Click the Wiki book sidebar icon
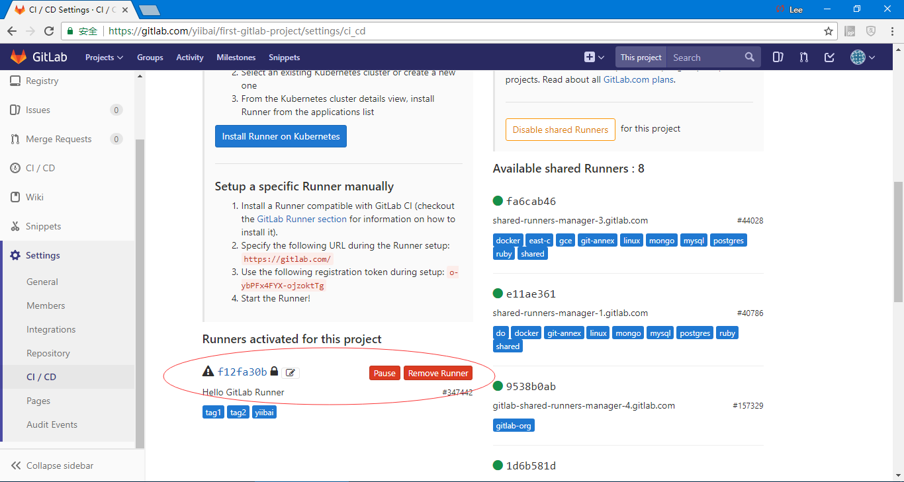Viewport: 904px width, 482px height. [x=15, y=197]
